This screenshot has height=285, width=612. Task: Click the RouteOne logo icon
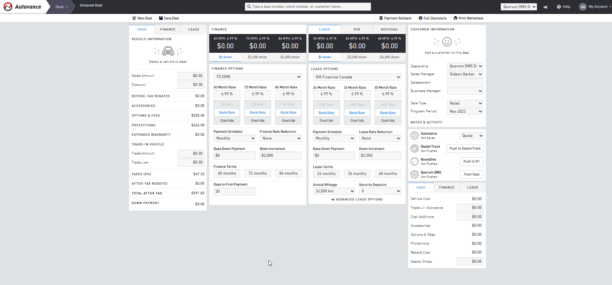pyautogui.click(x=414, y=161)
